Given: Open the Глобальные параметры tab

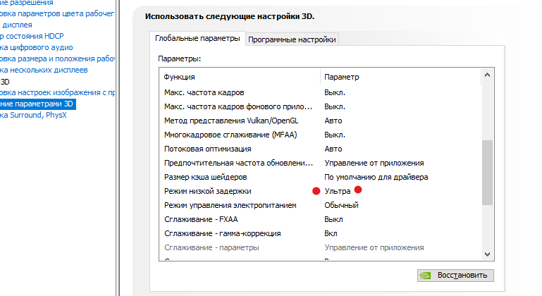Looking at the screenshot, I should coord(197,38).
